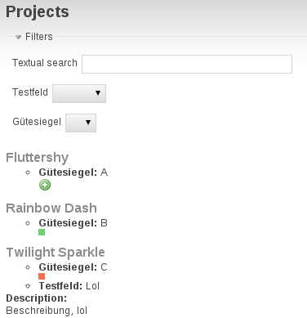This screenshot has height=318, width=307.
Task: Open the Twilight Sparkle project link
Action: click(56, 253)
